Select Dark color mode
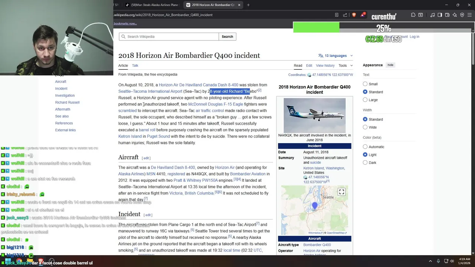 pyautogui.click(x=365, y=162)
